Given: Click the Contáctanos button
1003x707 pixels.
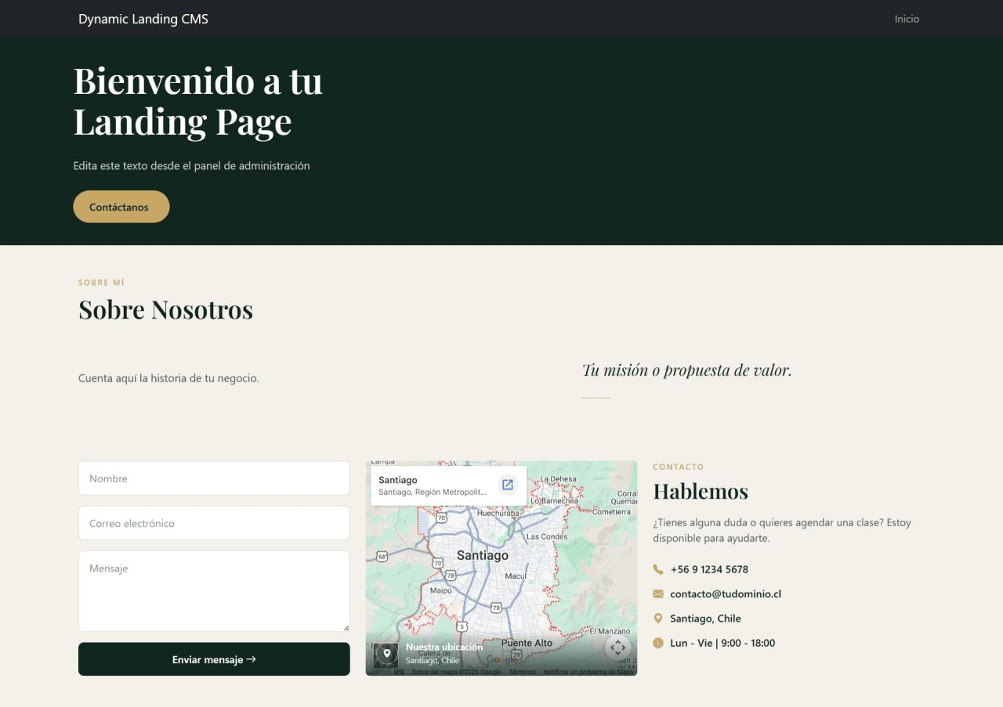Looking at the screenshot, I should coord(121,207).
